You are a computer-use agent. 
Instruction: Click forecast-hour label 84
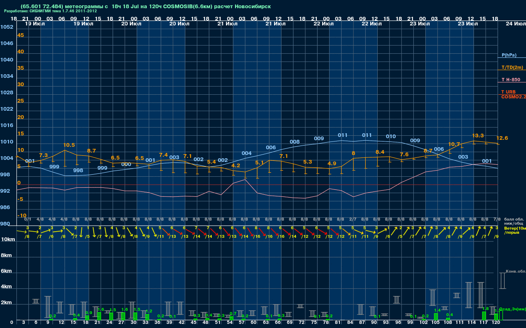[x=350, y=323]
